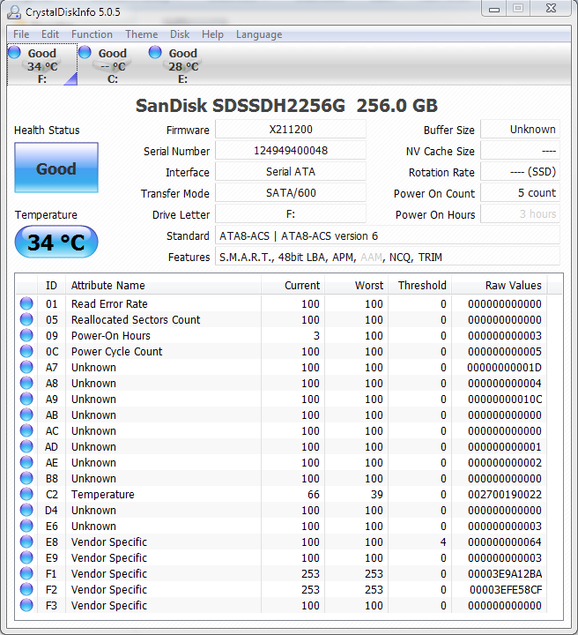Open the Theme menu

click(x=141, y=34)
